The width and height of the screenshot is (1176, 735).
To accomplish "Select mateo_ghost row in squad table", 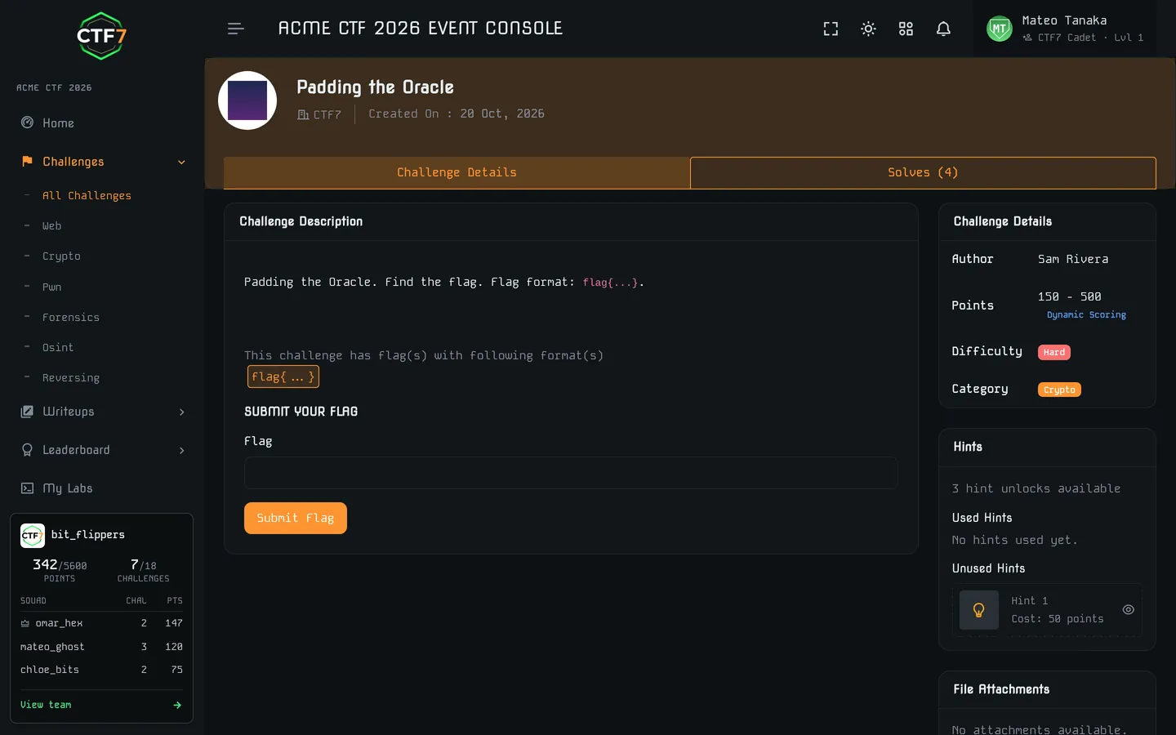I will coord(101,646).
